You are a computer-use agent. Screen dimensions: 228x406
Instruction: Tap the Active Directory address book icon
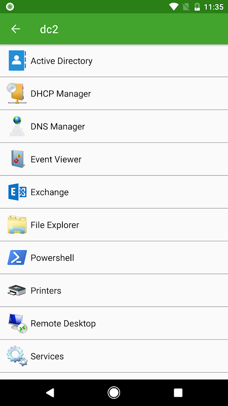tap(17, 60)
